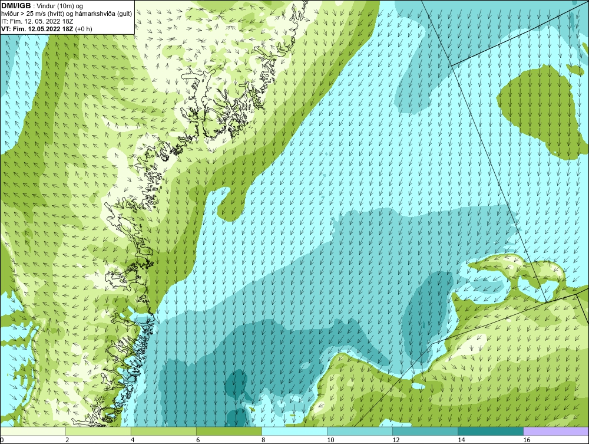Click the 'IT: Fim. 12. 05. 2022 18Z' line
Screen dimensions: 589x444
(37, 21)
